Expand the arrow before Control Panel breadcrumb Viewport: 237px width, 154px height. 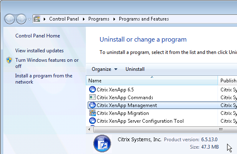pyautogui.click(x=45, y=19)
